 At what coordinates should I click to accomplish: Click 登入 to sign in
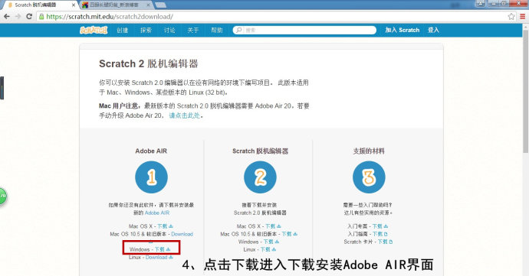tap(433, 30)
